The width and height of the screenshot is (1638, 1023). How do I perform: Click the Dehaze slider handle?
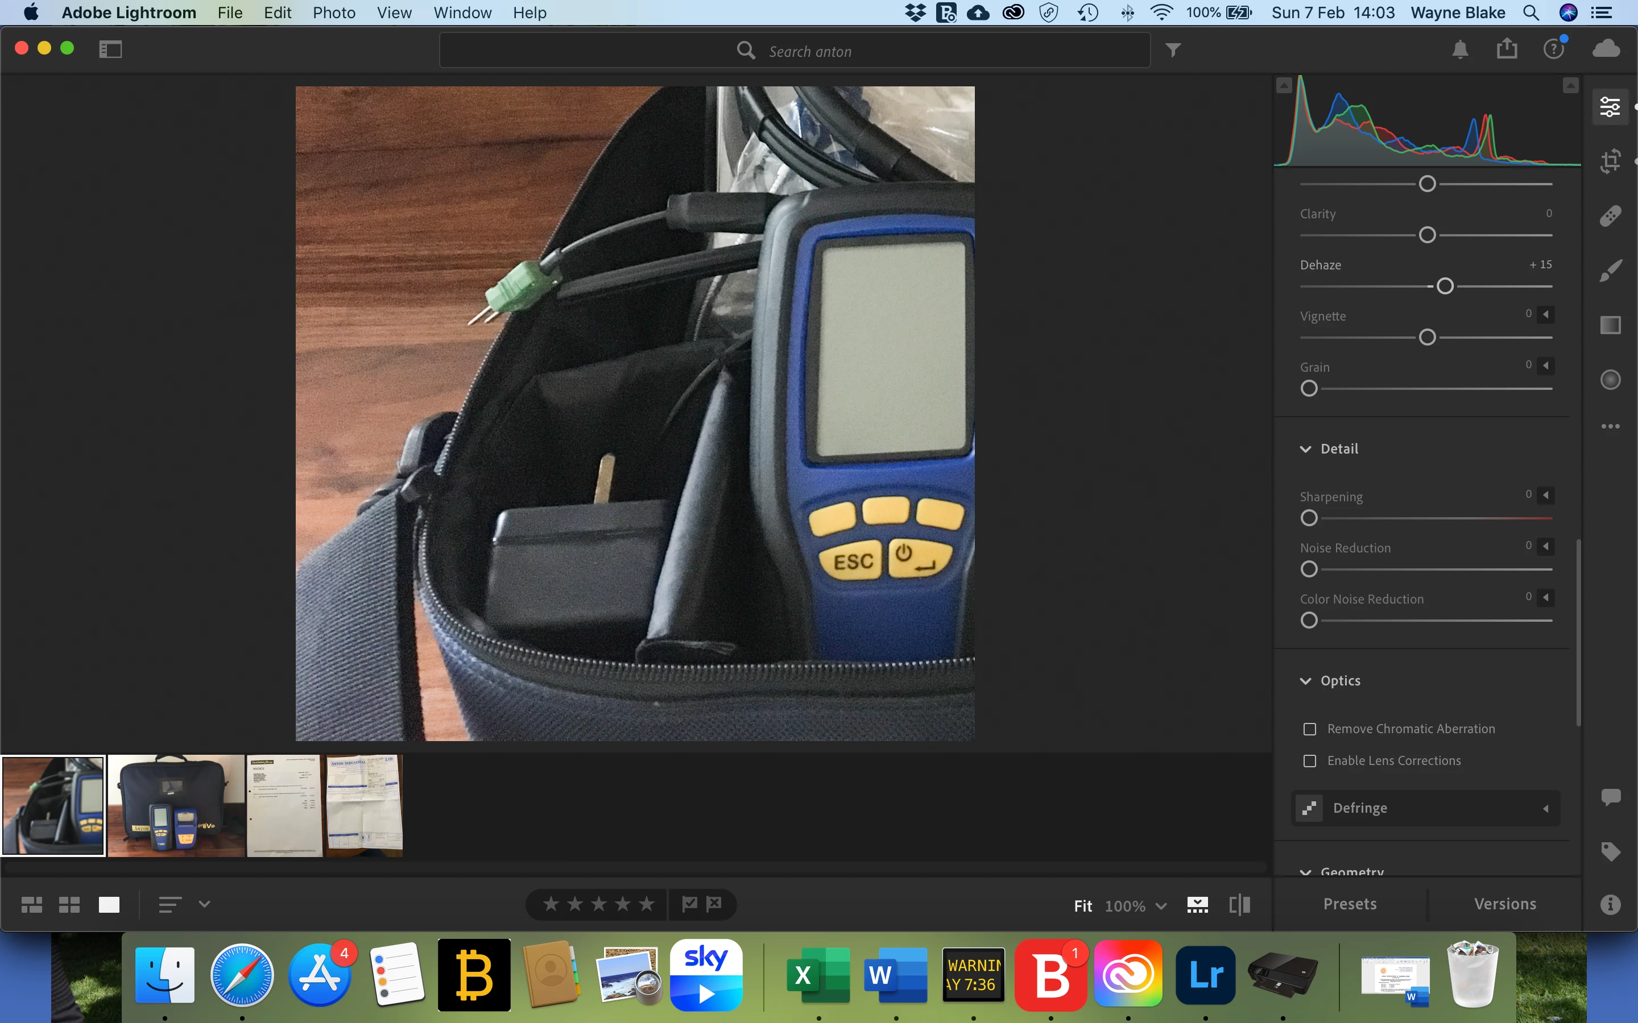[1445, 286]
